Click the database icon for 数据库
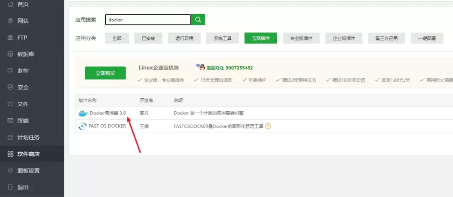The width and height of the screenshot is (453, 197). click(x=10, y=54)
